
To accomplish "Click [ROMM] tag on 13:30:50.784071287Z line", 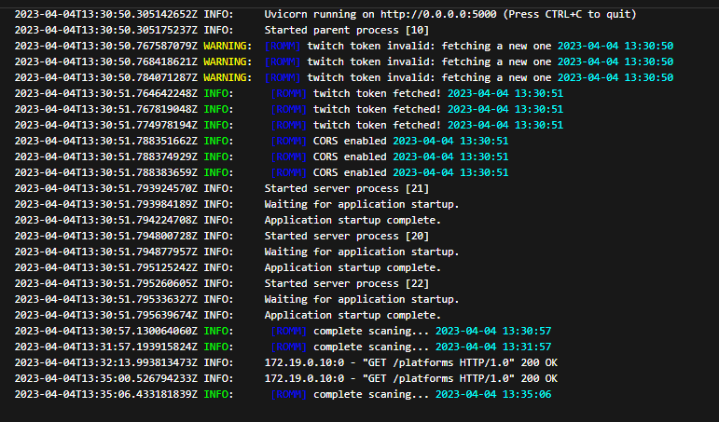I will coord(283,77).
